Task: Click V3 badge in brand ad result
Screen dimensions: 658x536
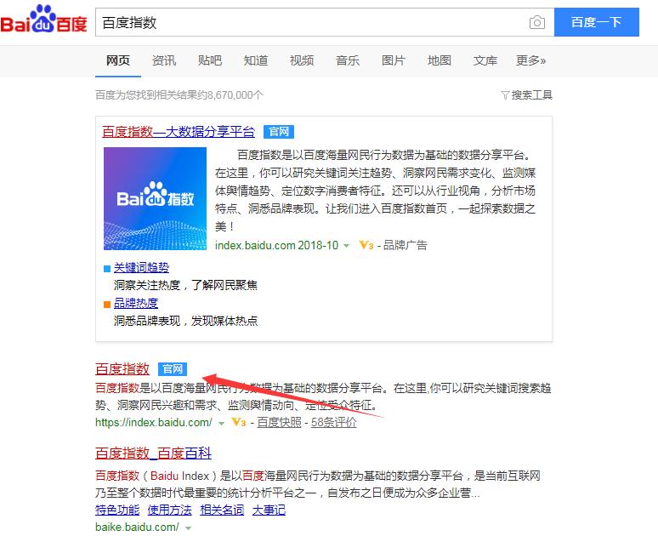Action: [x=366, y=245]
